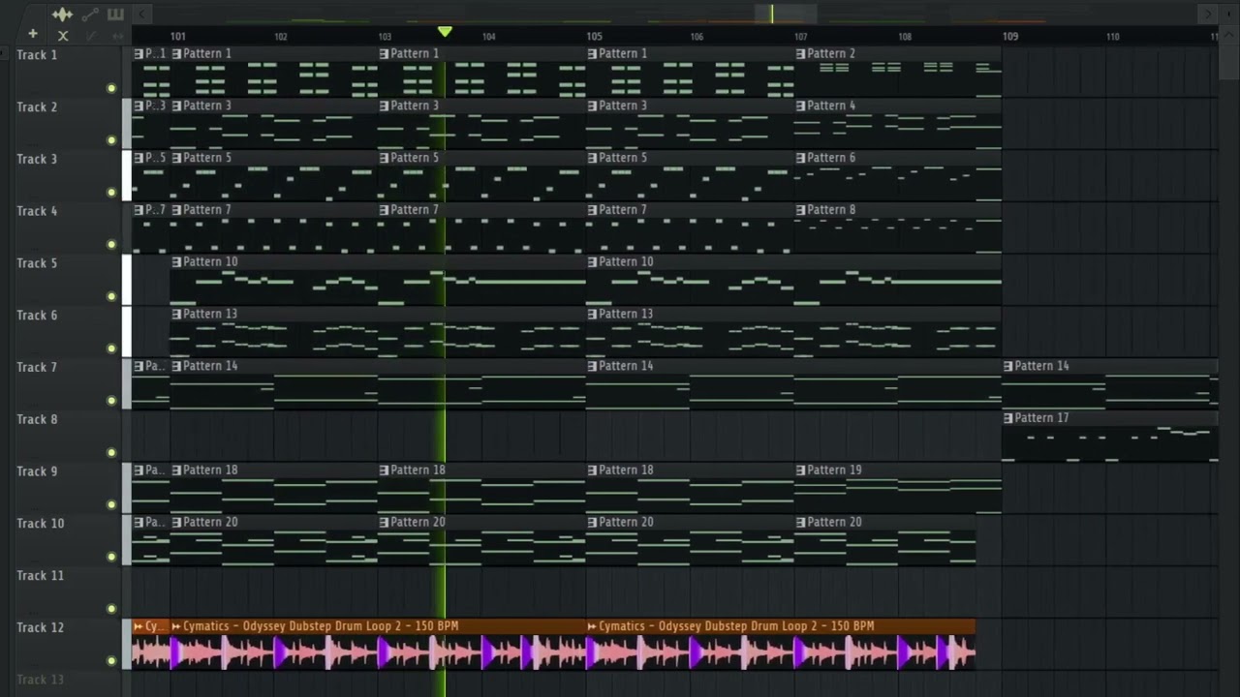Mute Track 6 using its green LED
Image resolution: width=1240 pixels, height=697 pixels.
point(111,348)
